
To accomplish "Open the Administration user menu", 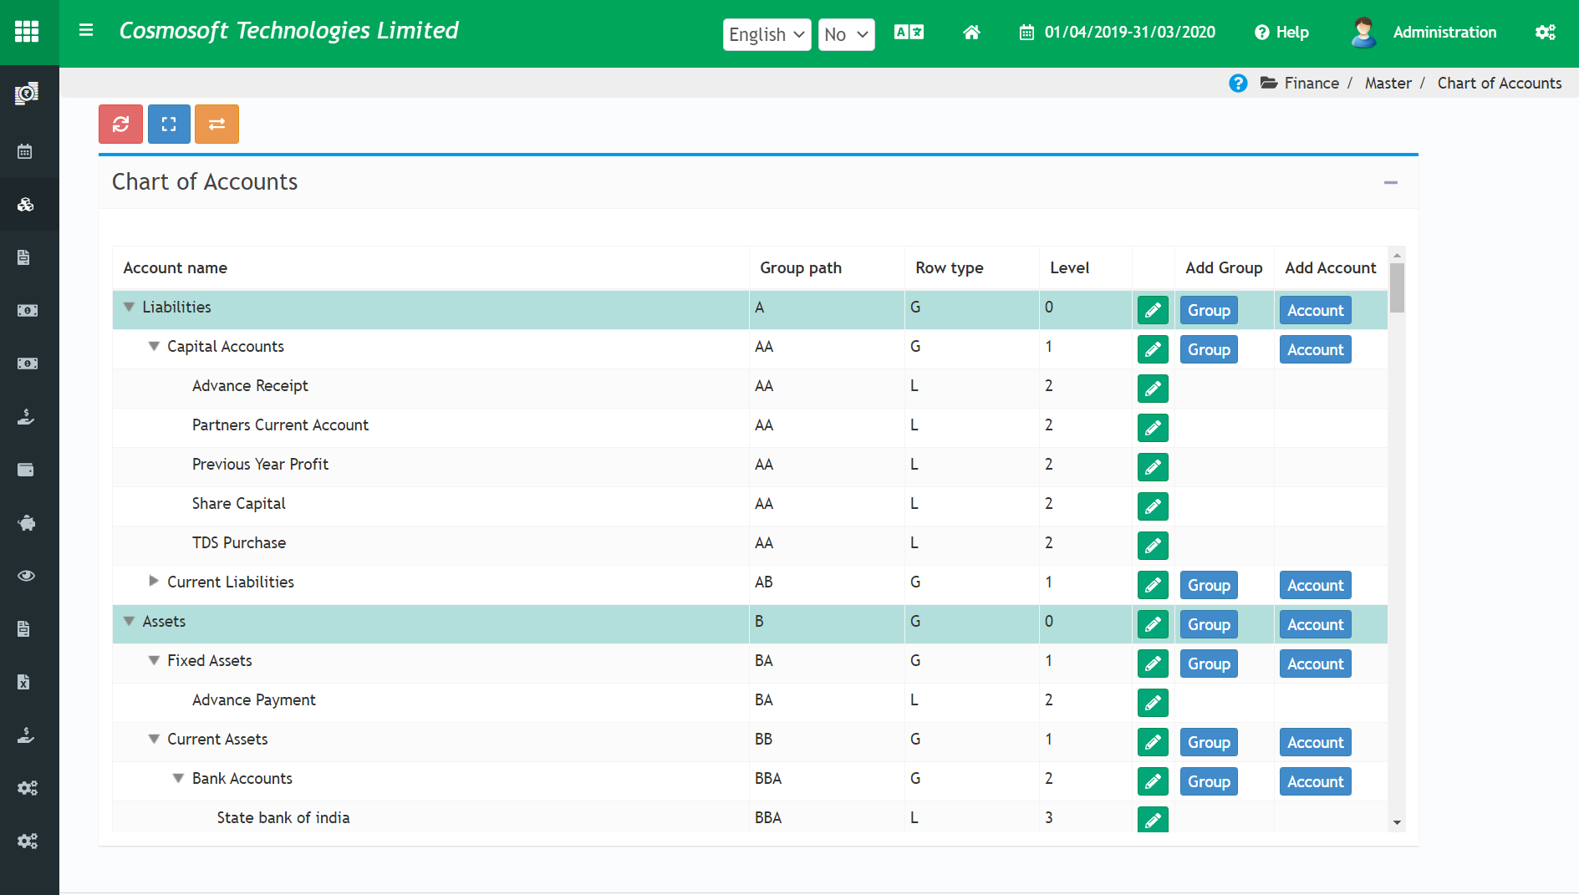I will click(x=1444, y=33).
